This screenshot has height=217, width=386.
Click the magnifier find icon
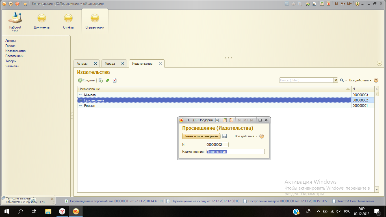342,80
